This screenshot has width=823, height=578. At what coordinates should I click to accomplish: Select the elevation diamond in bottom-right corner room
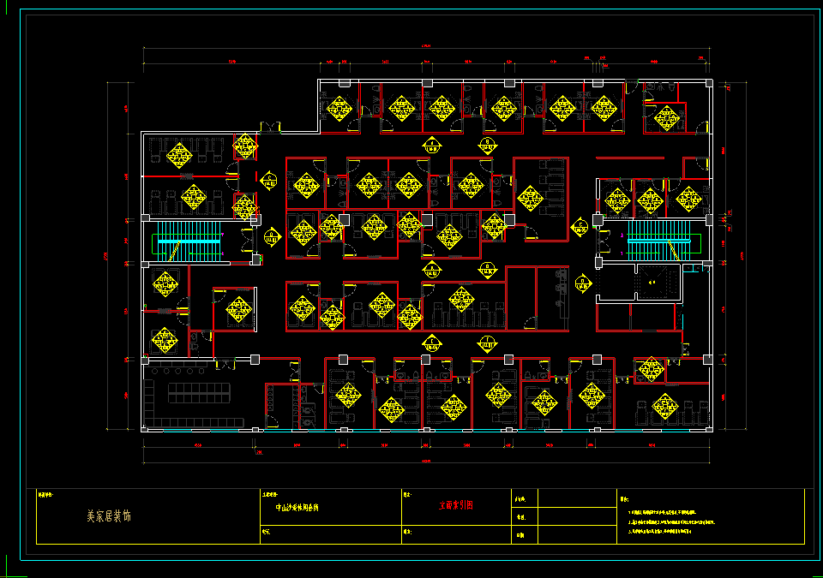pyautogui.click(x=665, y=405)
